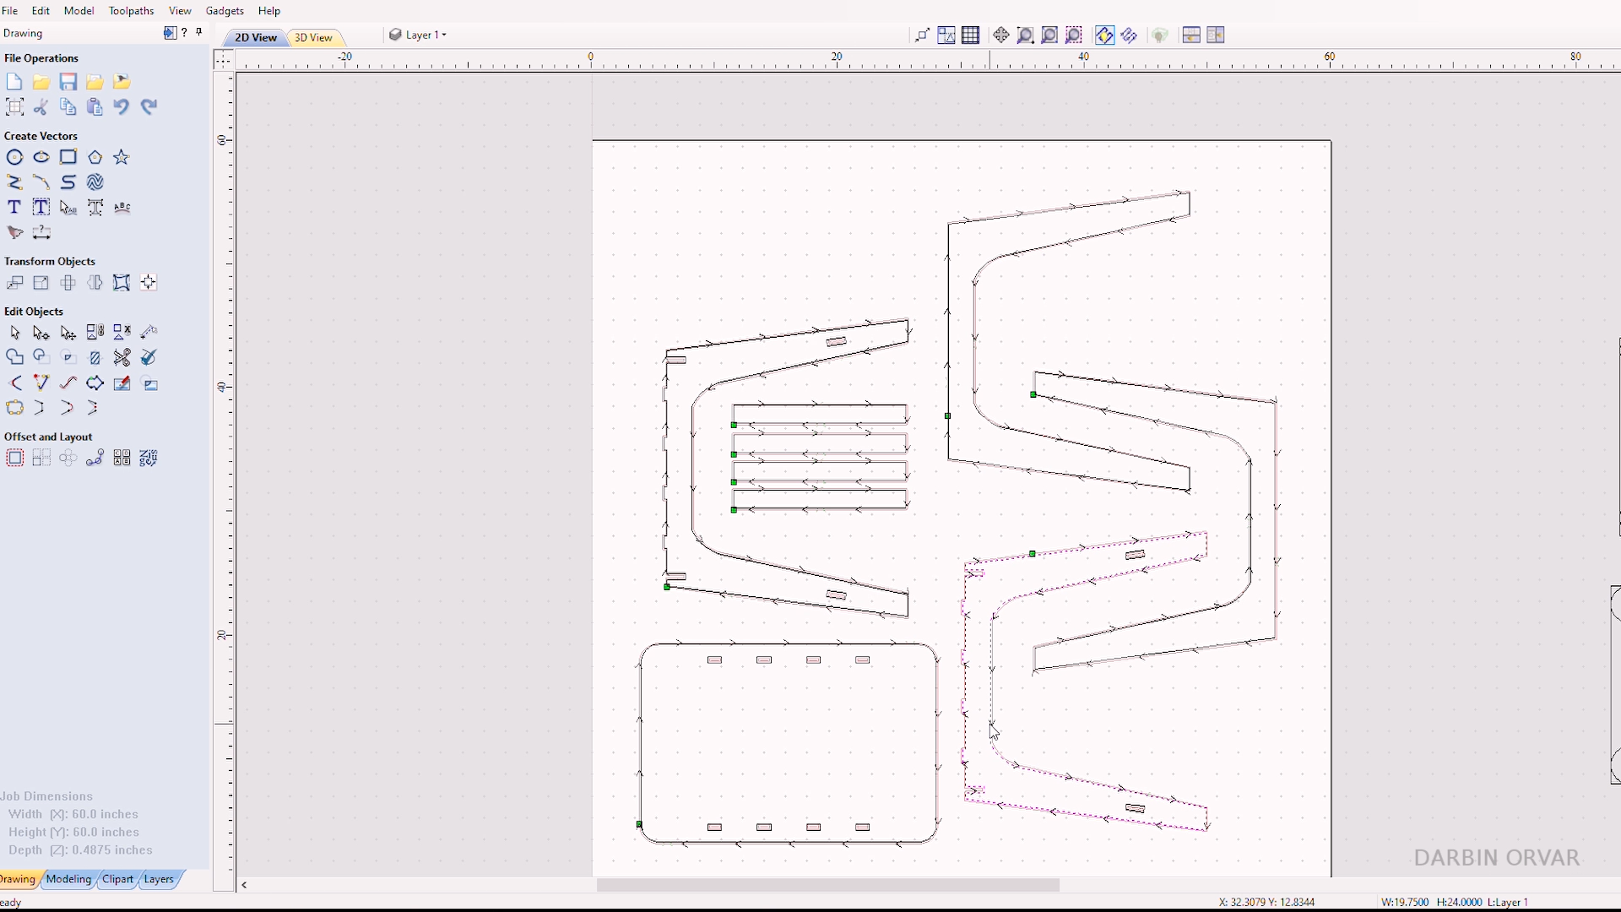Switch to the Clipart tab
The width and height of the screenshot is (1621, 912).
117,879
